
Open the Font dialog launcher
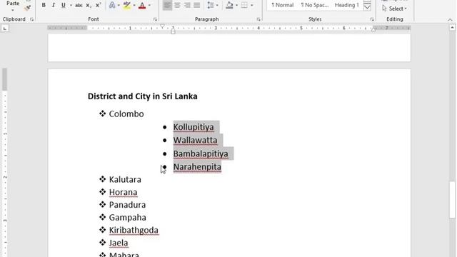155,19
